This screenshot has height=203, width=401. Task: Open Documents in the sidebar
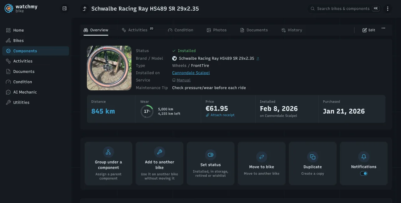(x=36, y=72)
